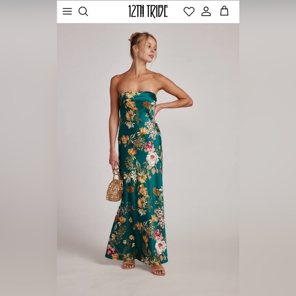296x296 pixels.
Task: Click the large white flower near dress hem
Action: [160, 246]
